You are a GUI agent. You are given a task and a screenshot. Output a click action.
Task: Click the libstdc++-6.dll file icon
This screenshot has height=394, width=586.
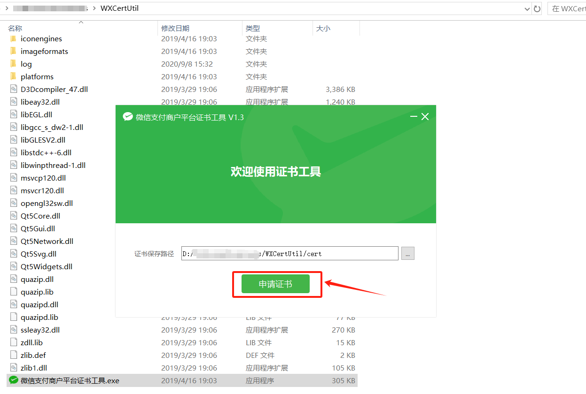coord(13,152)
